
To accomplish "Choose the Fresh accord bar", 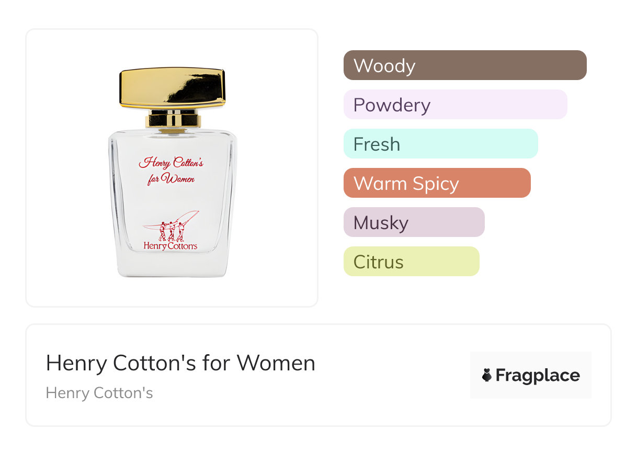I will (x=440, y=144).
